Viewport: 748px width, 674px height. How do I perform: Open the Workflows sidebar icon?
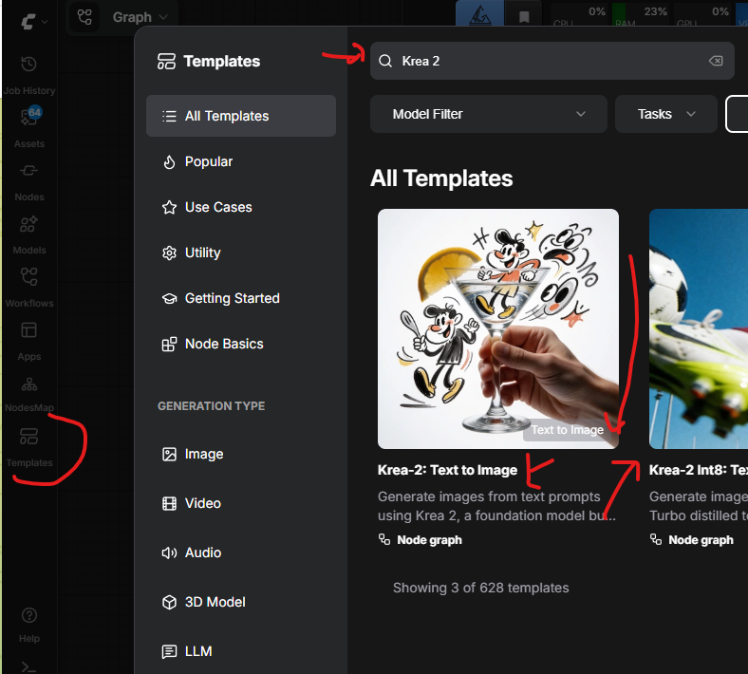coord(29,277)
